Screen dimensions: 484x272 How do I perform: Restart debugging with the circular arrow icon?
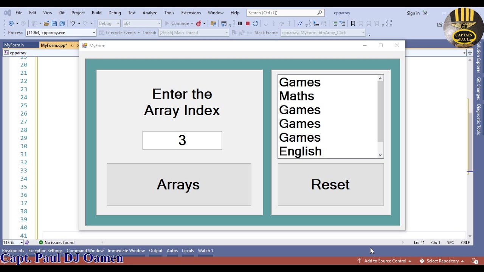pos(256,23)
